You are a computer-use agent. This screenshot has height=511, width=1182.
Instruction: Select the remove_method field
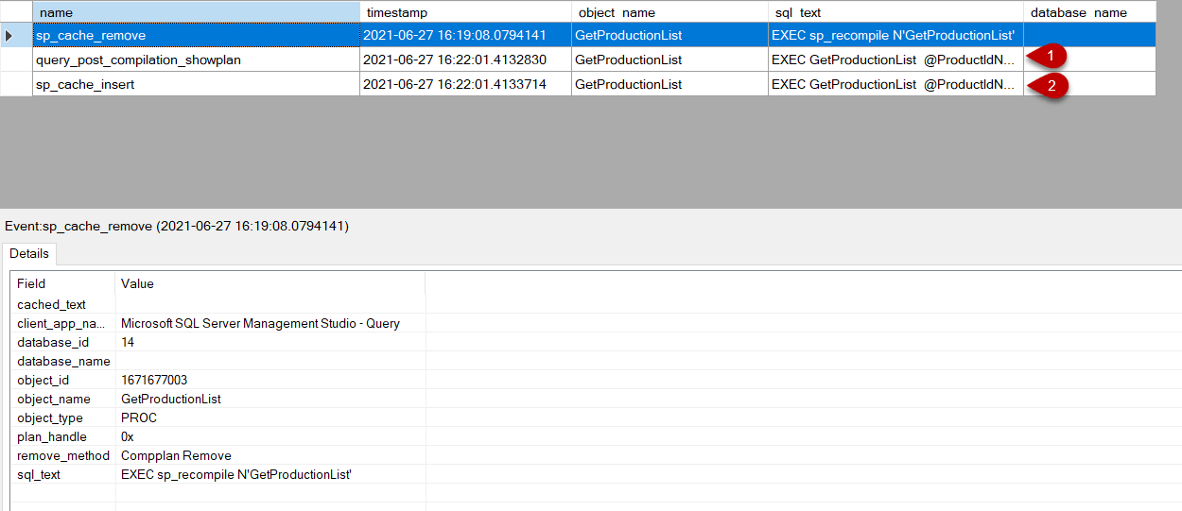[x=63, y=455]
